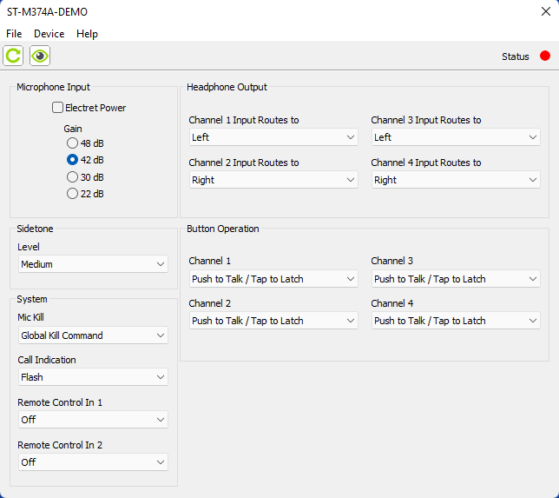Open the Device menu
The width and height of the screenshot is (559, 498).
tap(49, 34)
